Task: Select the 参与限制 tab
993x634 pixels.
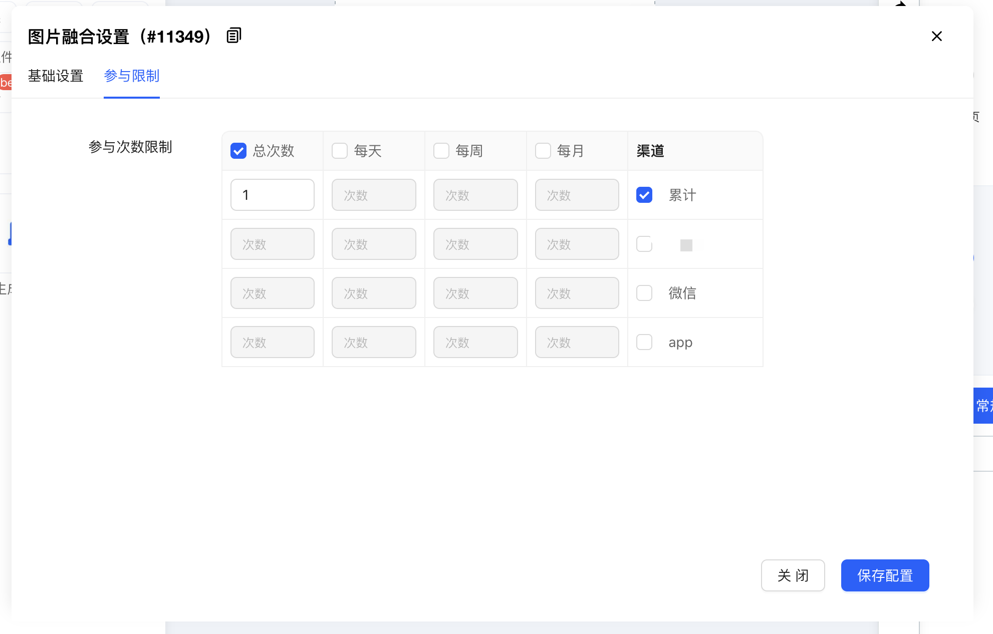Action: [131, 76]
